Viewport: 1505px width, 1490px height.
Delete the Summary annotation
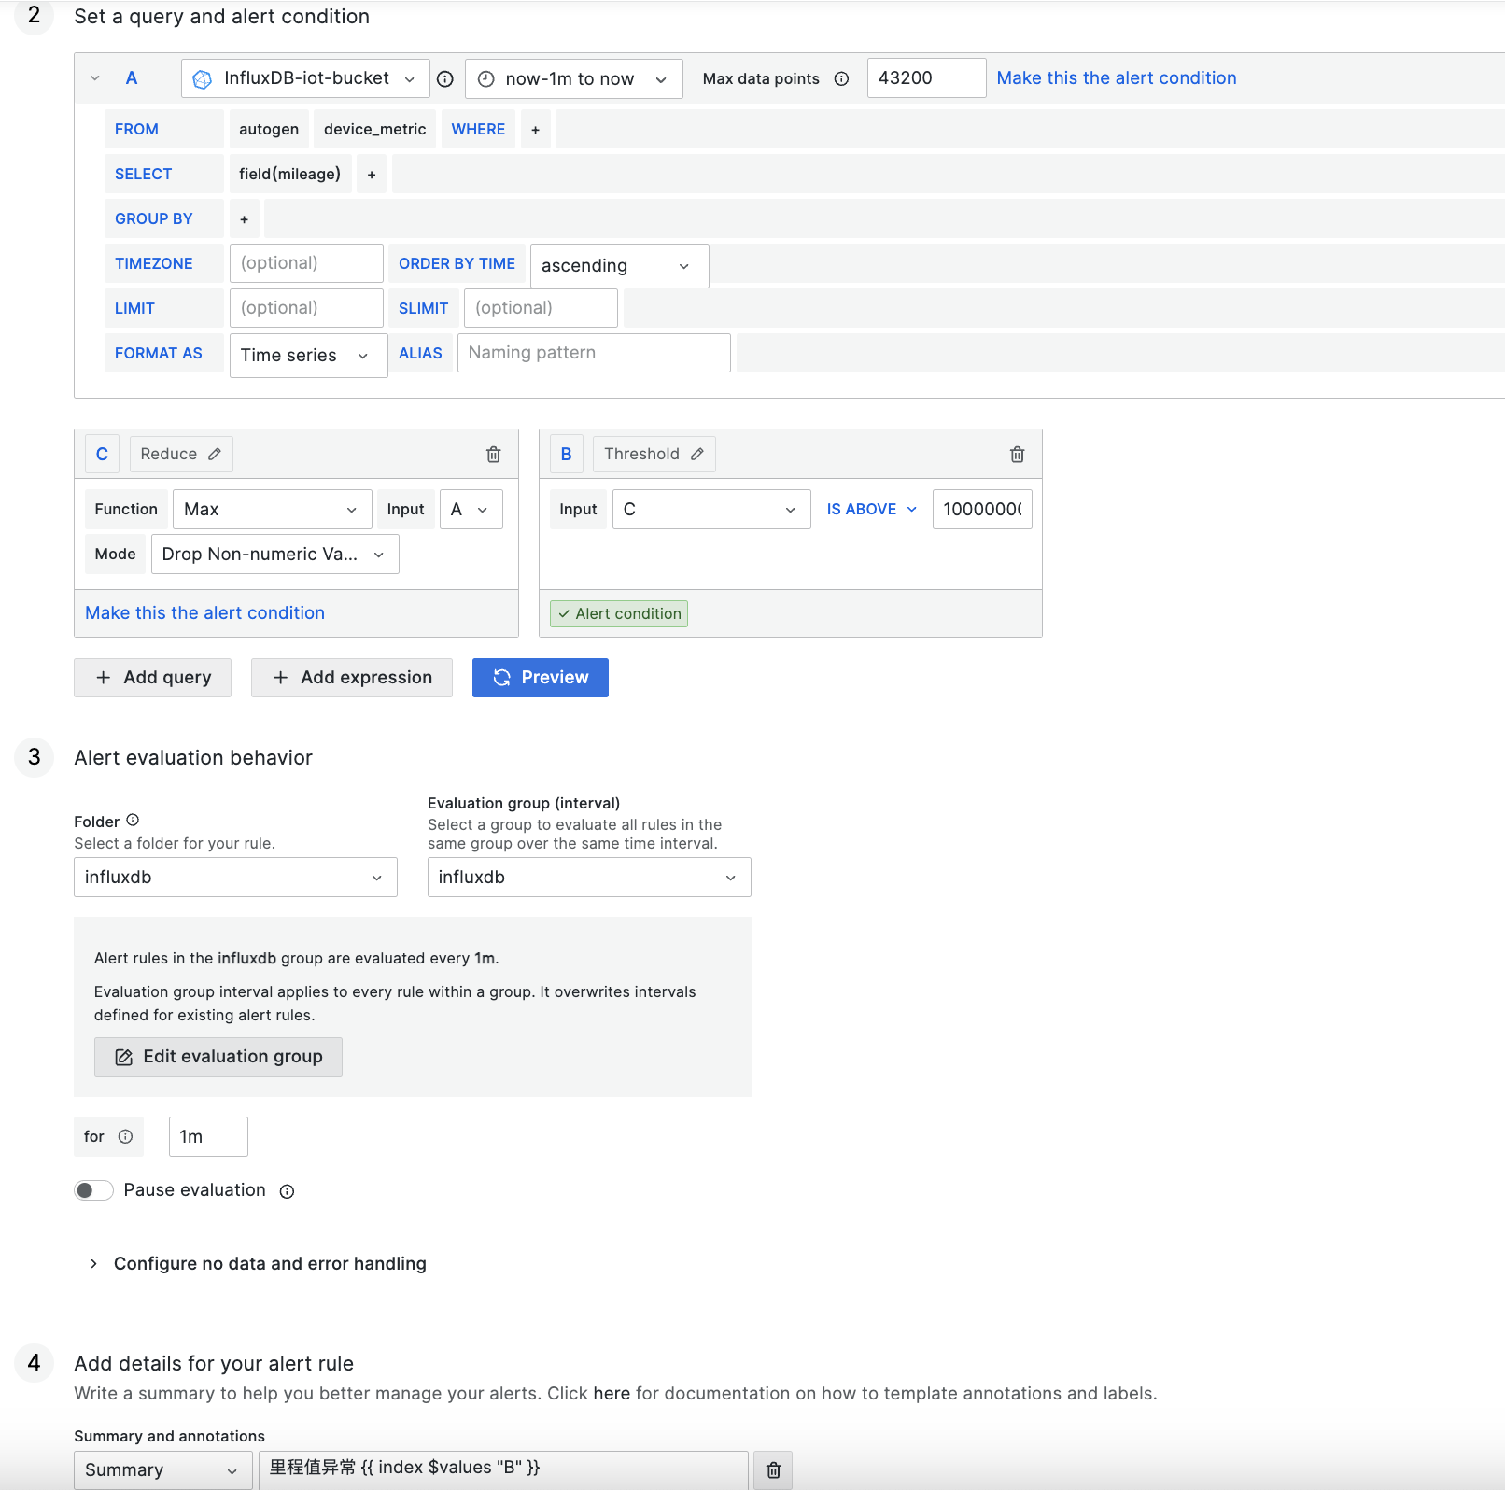[x=774, y=1470]
